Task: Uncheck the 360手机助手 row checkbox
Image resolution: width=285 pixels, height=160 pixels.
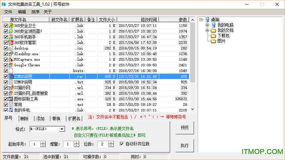Action: 6,37
